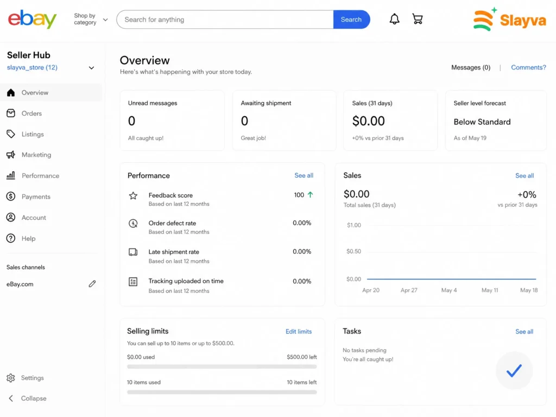Collapse the sidebar via Collapse label
The width and height of the screenshot is (556, 417).
[34, 399]
